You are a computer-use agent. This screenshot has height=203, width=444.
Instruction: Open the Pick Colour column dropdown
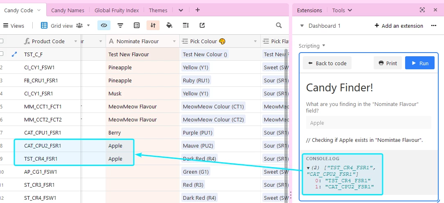point(255,42)
